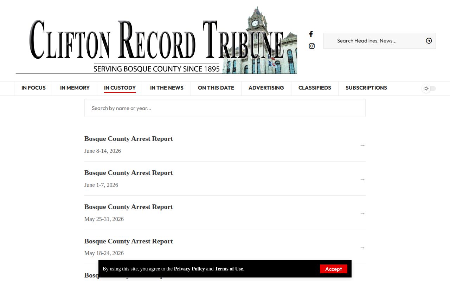The image size is (450, 281).
Task: Open the Instagram page icon
Action: pyautogui.click(x=312, y=46)
